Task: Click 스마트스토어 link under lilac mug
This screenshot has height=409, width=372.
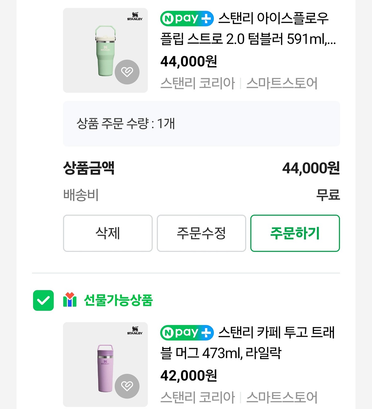Action: [282, 398]
